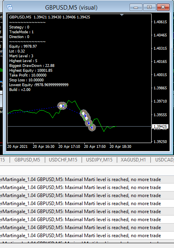Click the chart window icon in title bar
The height and width of the screenshot is (248, 174).
point(10,7)
